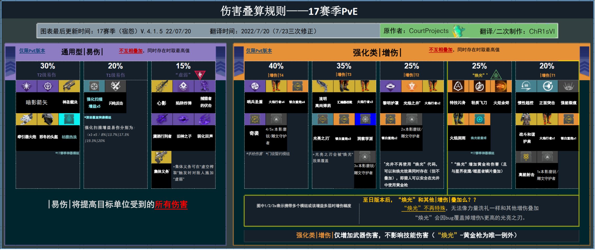Click the 20% 增伤T1 column header
Screen dimensions: 595x250
tap(547, 70)
